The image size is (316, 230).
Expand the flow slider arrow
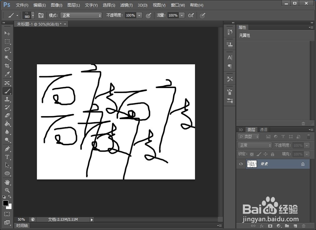(182, 15)
